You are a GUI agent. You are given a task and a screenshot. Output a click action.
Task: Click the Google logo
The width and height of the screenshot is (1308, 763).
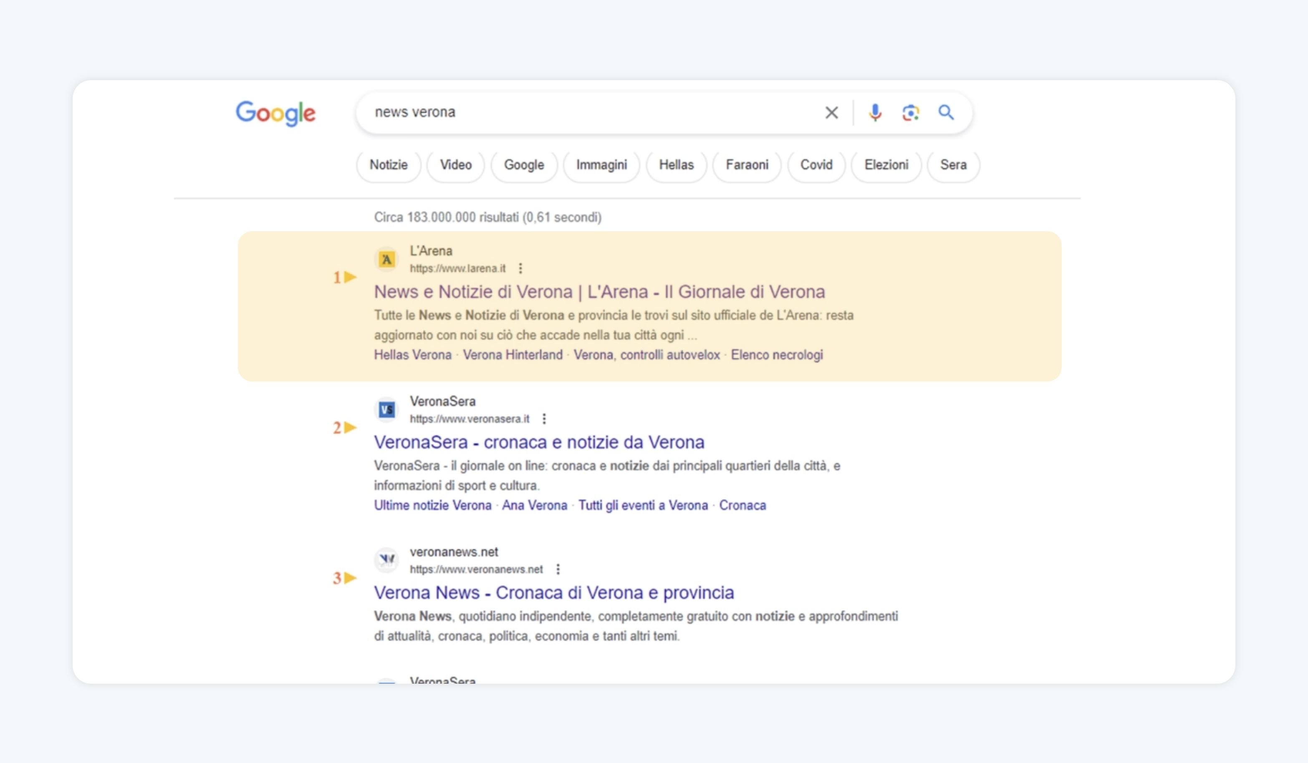[275, 113]
